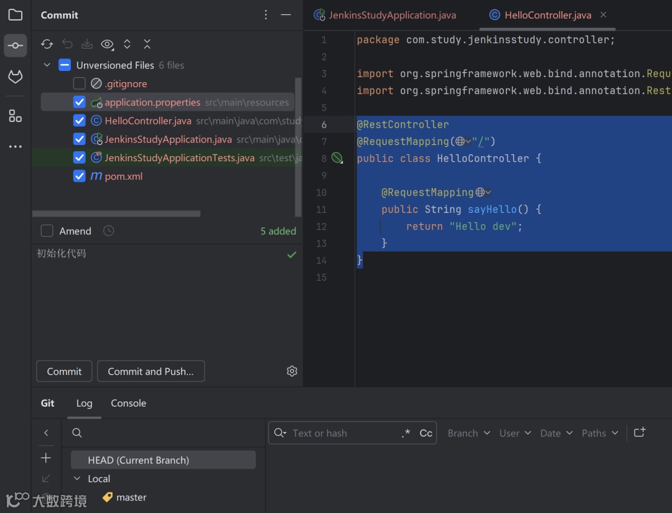Viewport: 672px width, 513px height.
Task: Open Commit panel options menu
Action: tap(266, 15)
